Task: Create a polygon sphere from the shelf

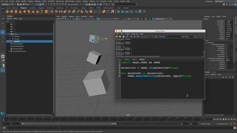Action: tap(7, 11)
